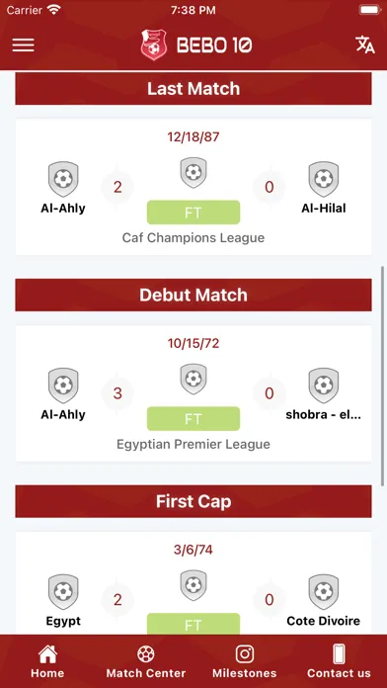The height and width of the screenshot is (688, 387).
Task: Tap the Egypt team crest
Action: [63, 591]
